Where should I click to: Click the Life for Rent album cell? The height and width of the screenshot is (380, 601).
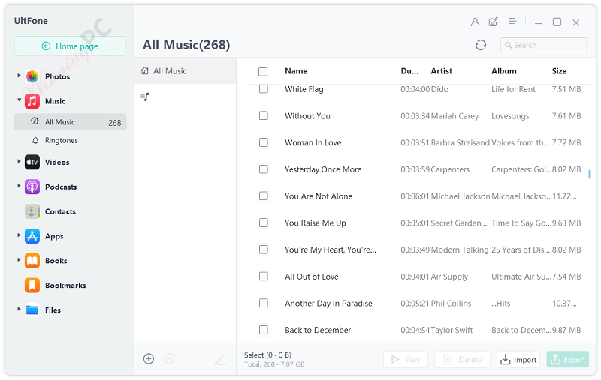click(x=513, y=89)
